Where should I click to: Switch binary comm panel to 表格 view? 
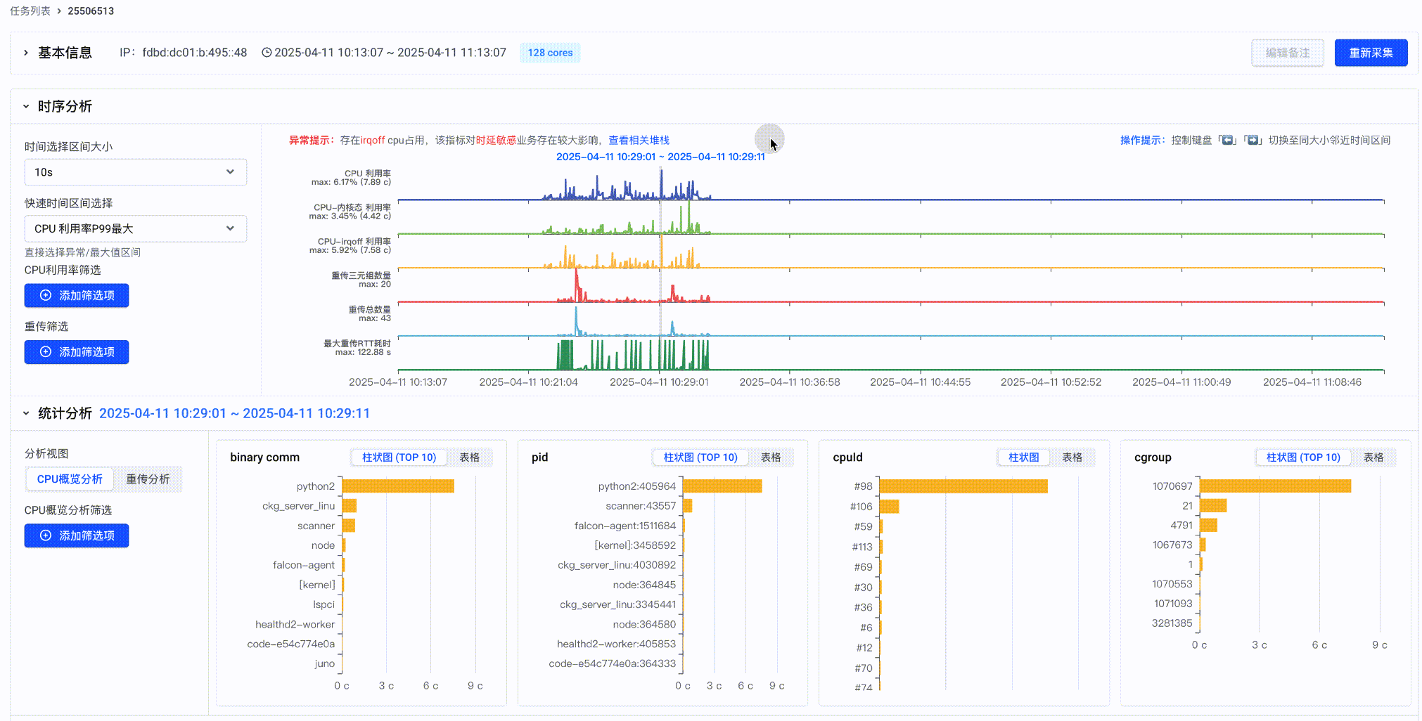(x=469, y=457)
